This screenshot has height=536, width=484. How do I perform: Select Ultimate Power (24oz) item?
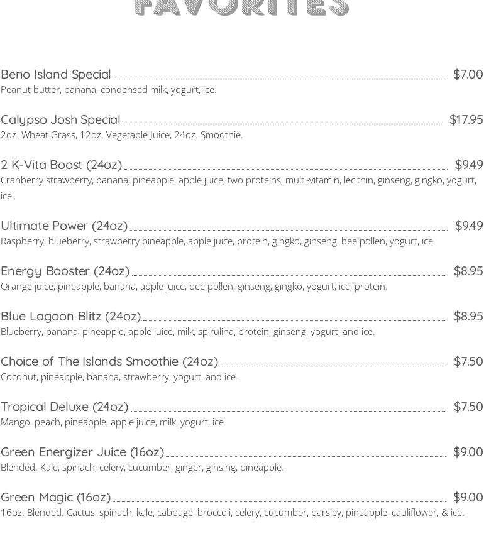pos(64,226)
